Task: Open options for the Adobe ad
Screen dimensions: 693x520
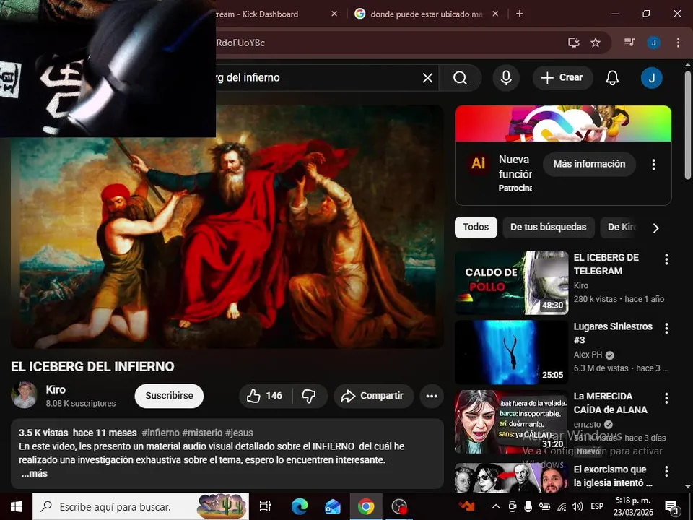Action: point(654,165)
